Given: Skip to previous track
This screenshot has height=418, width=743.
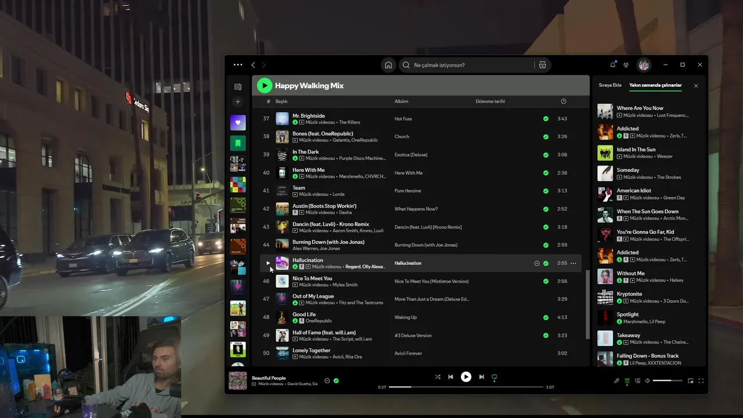Looking at the screenshot, I should coord(450,377).
